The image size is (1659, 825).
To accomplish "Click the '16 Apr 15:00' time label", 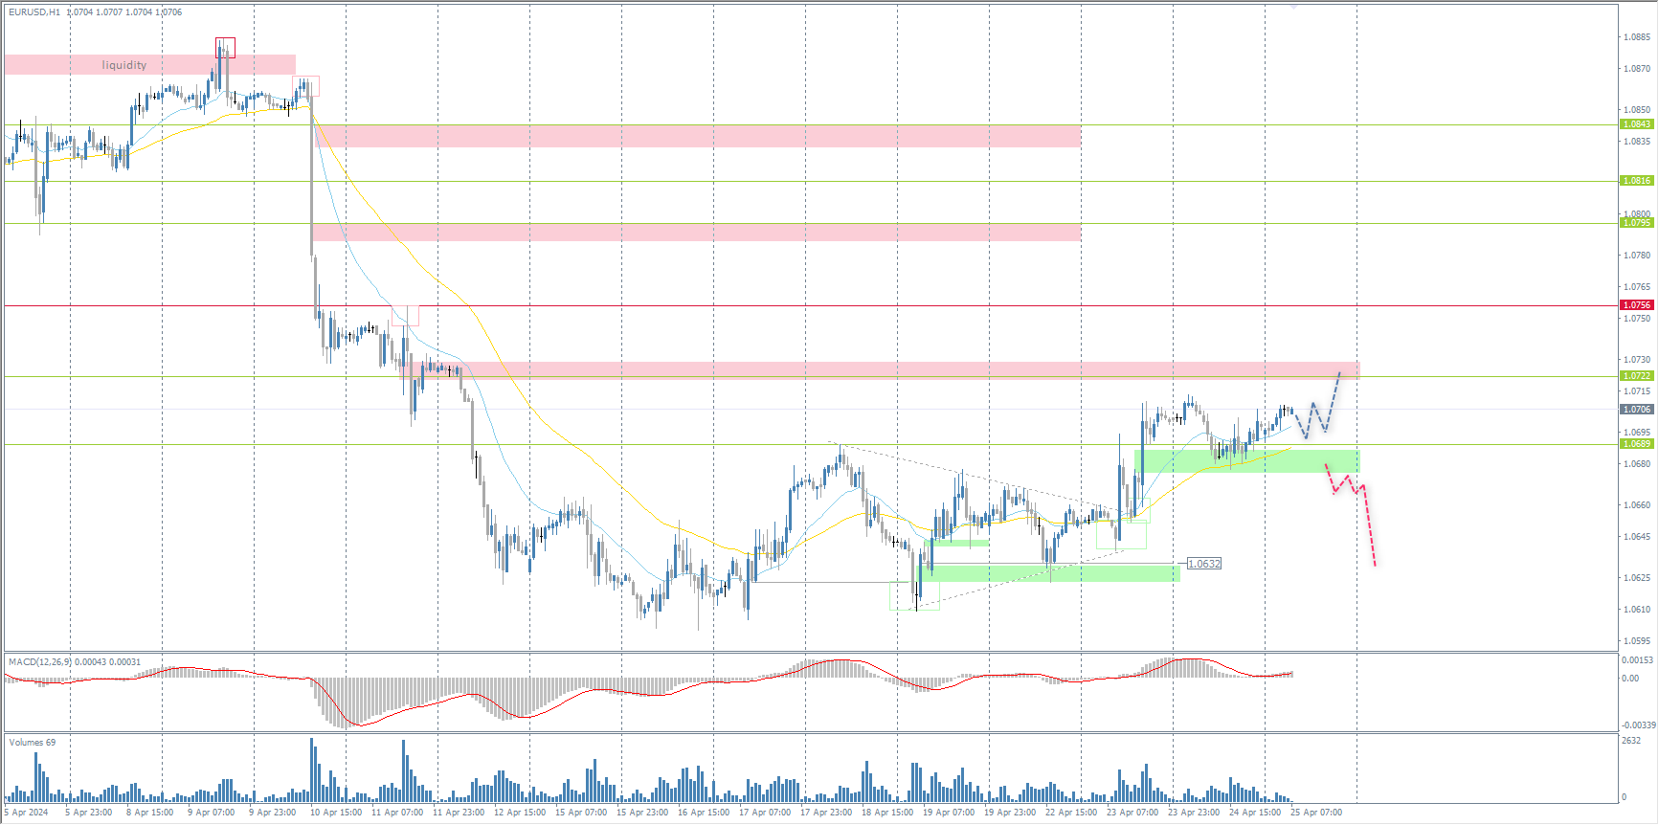I will click(x=704, y=813).
